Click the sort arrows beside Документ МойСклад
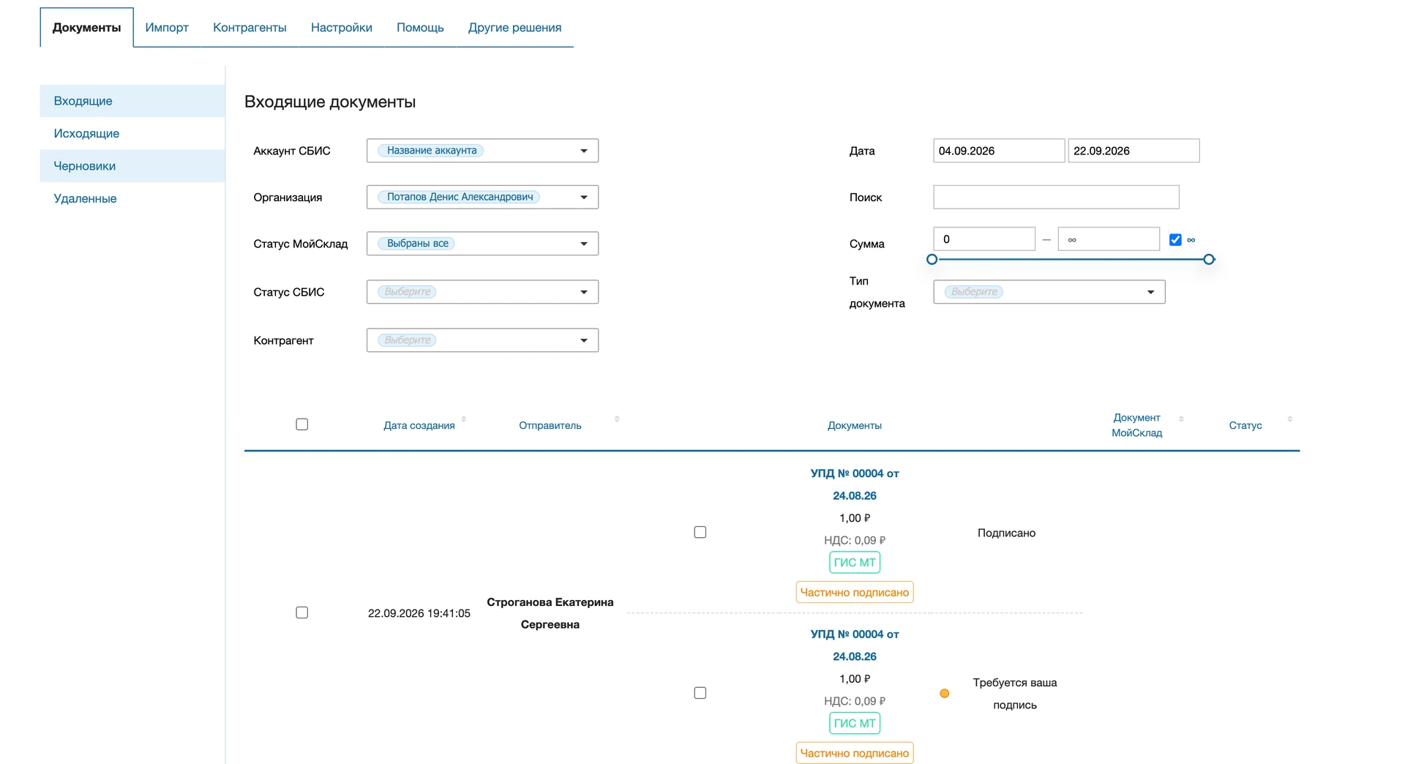 pos(1181,419)
